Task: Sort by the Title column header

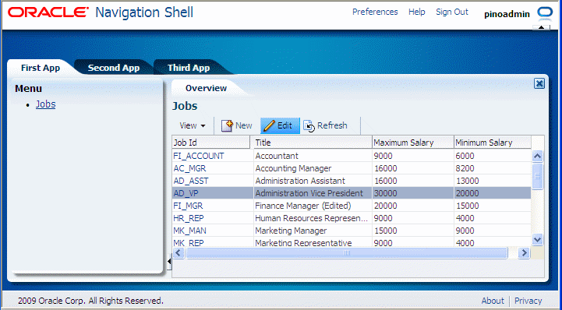Action: [x=313, y=143]
